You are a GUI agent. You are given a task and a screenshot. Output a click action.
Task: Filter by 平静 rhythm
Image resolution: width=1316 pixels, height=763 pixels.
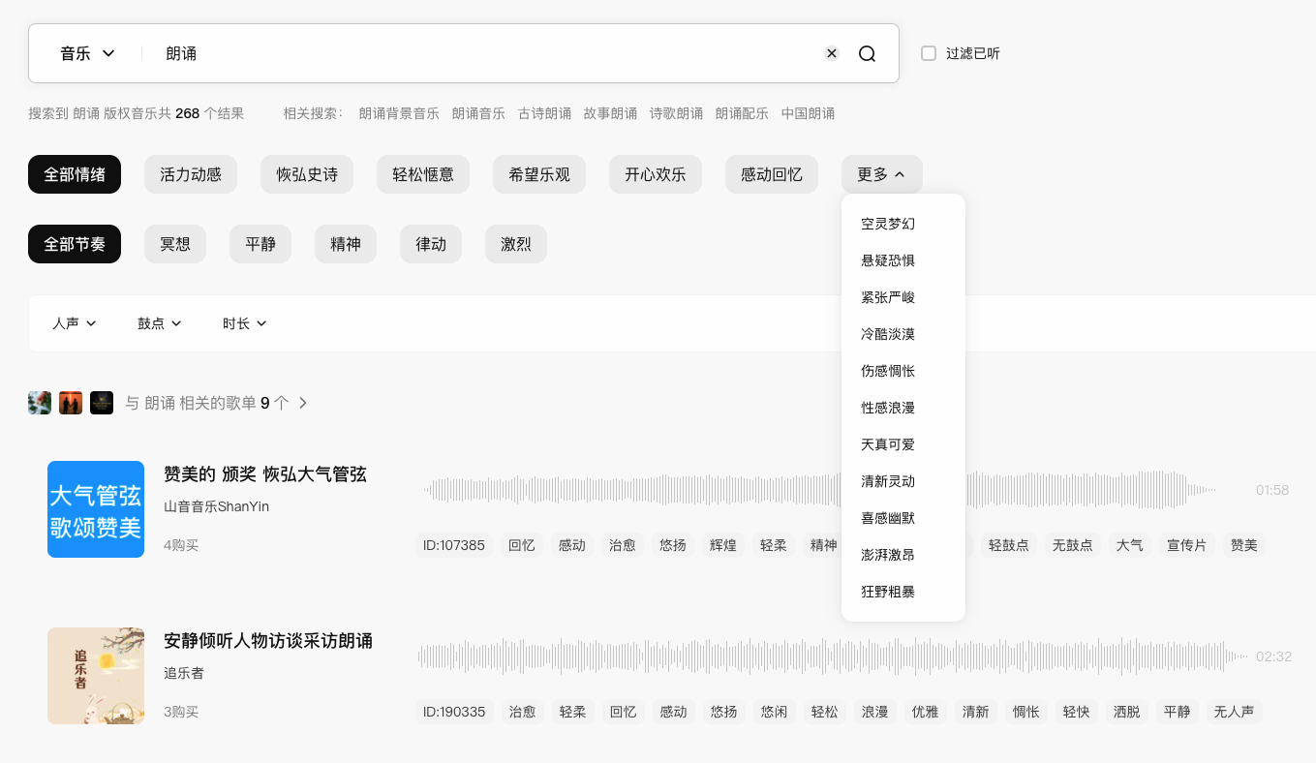coord(260,244)
